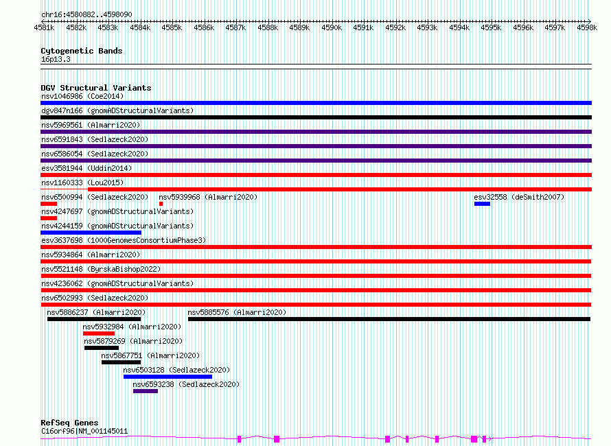This screenshot has width=611, height=446.
Task: Select the black nsv5867751 variant bar
Action: 122,362
